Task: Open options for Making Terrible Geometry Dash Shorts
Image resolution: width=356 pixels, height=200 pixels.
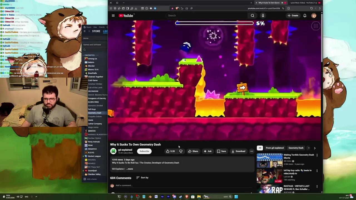Action: [317, 155]
